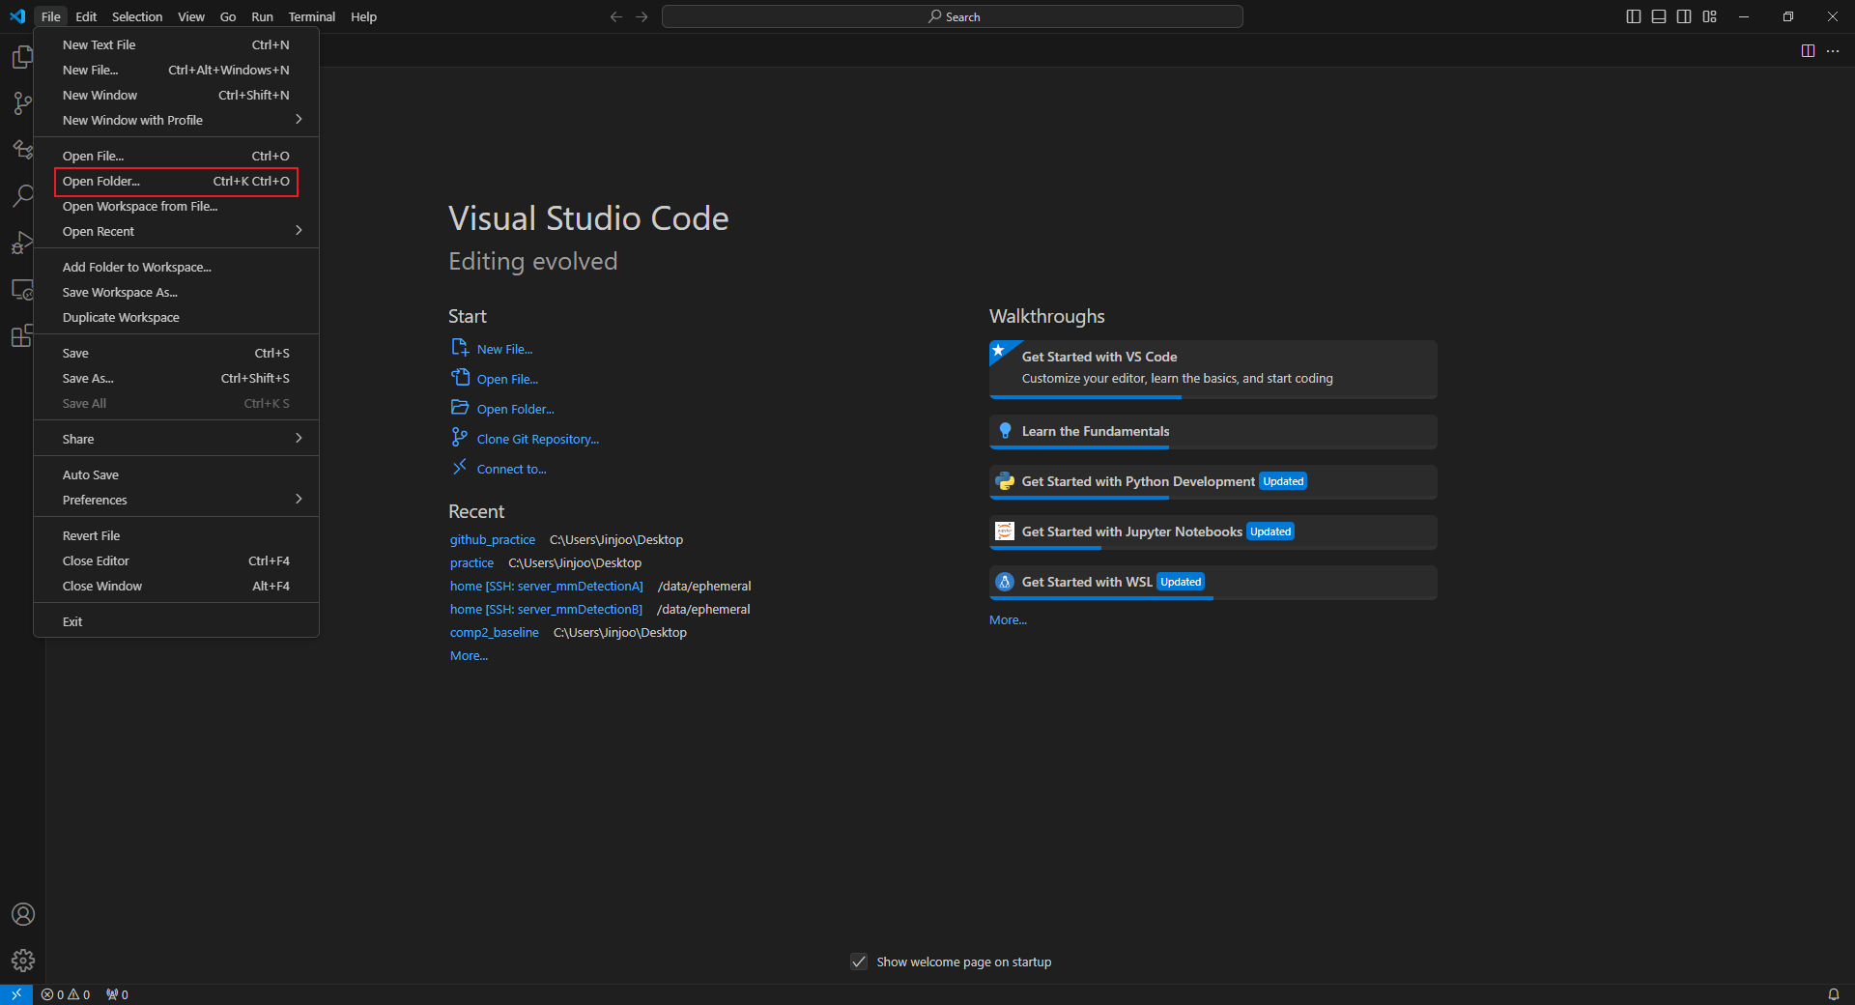Viewport: 1855px width, 1005px height.
Task: Click the split editor right icon
Action: 1808,51
